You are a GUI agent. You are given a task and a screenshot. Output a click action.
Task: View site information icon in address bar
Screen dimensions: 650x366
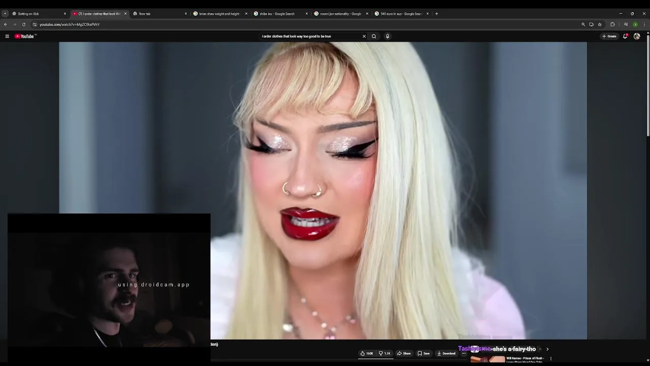pyautogui.click(x=35, y=24)
